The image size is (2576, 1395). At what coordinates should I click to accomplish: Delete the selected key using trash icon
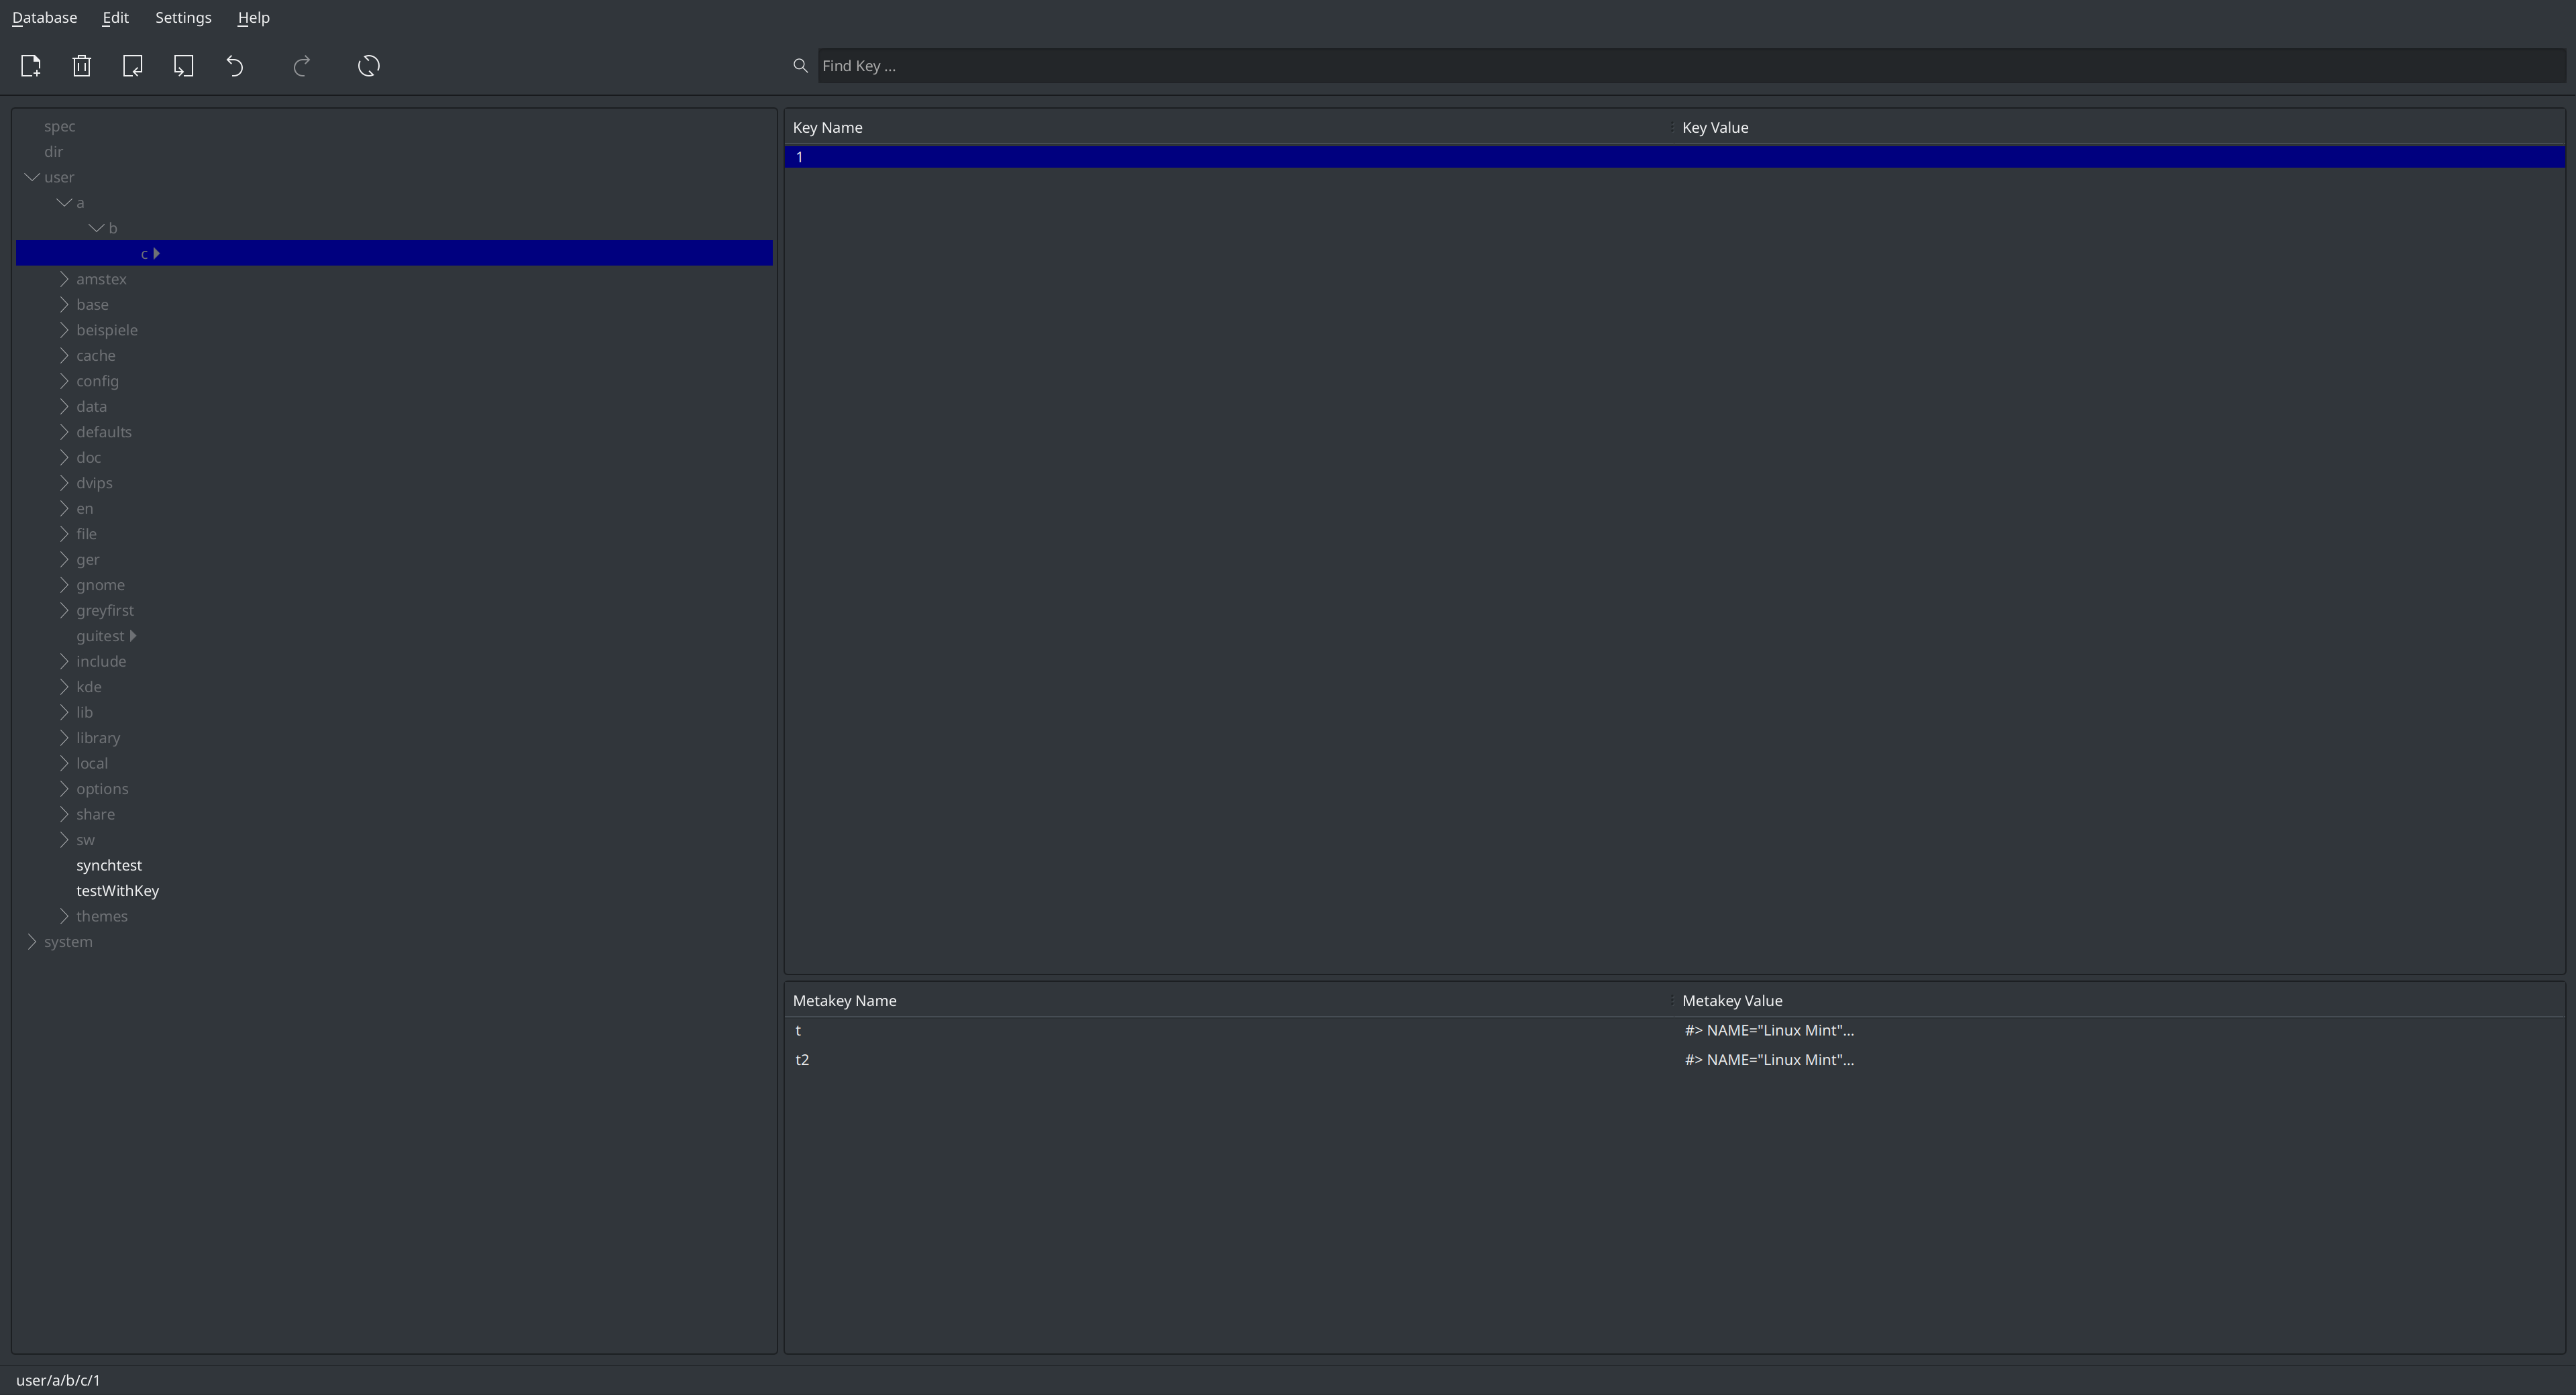[81, 66]
